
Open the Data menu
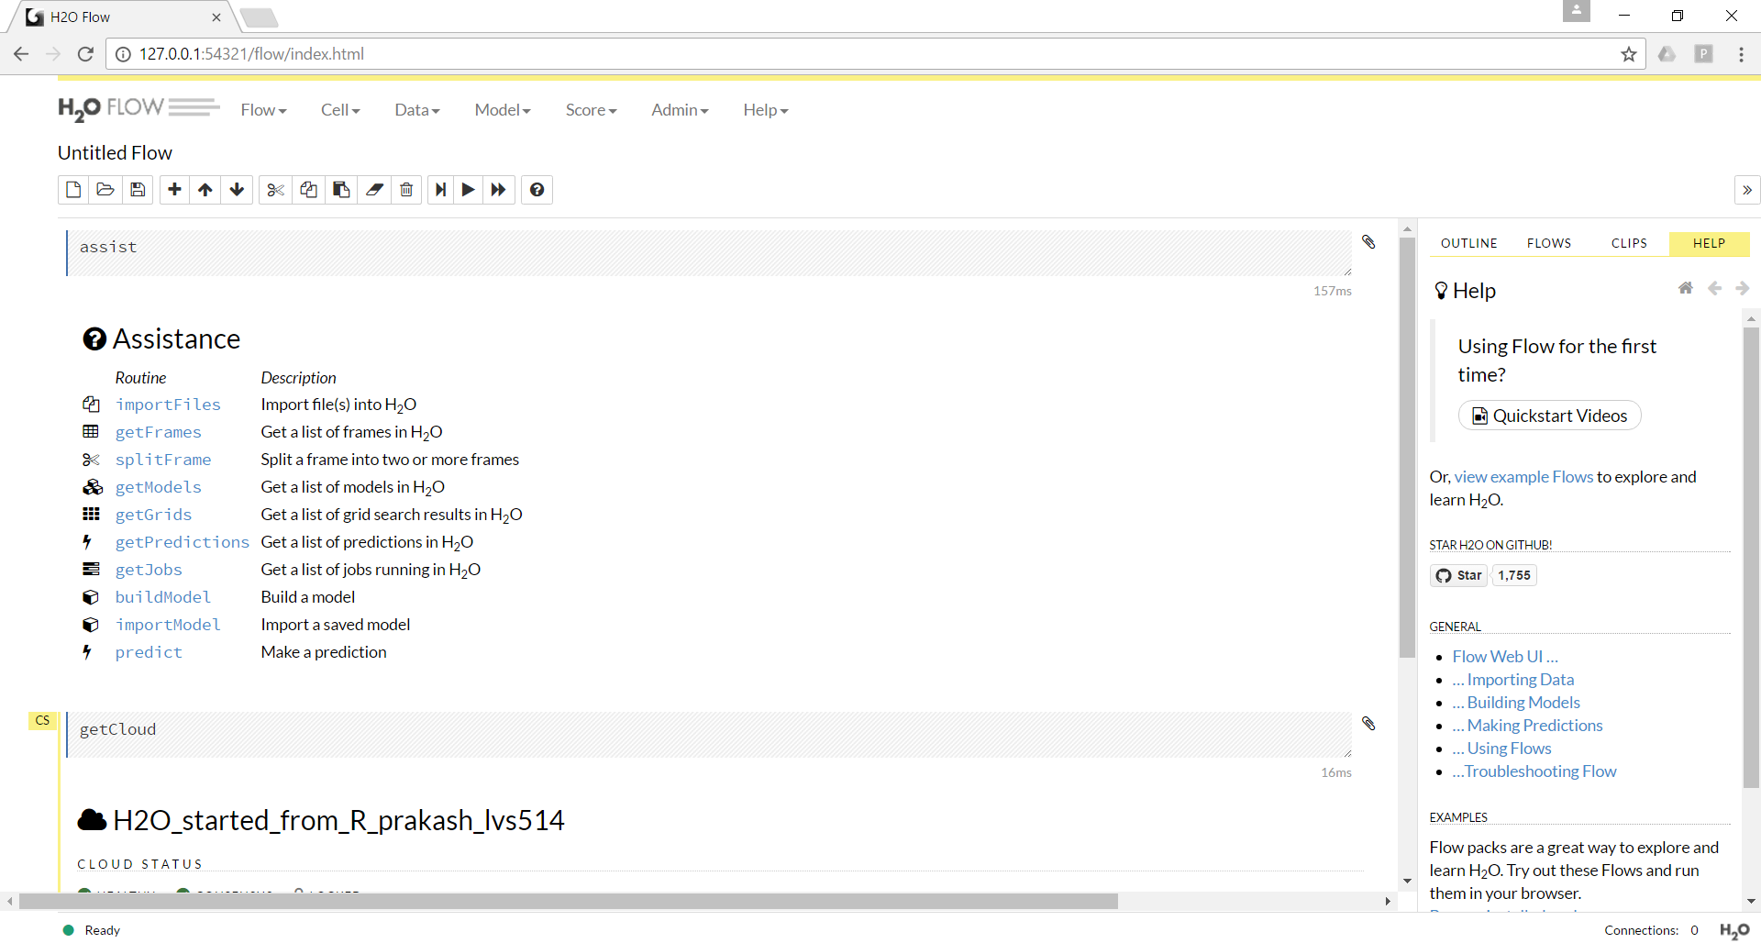pos(417,110)
